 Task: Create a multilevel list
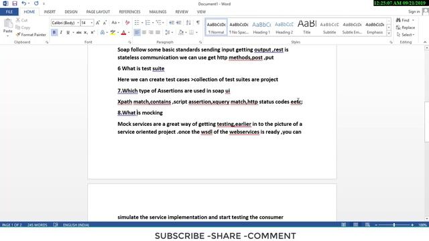click(158, 23)
